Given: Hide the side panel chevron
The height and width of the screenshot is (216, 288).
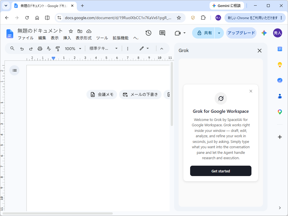Looking at the screenshot, I should 280,208.
